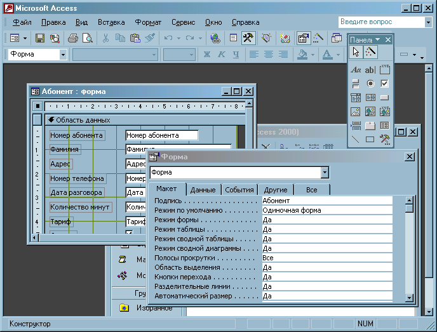Toggle Underline (Ч) formatting

(236, 55)
